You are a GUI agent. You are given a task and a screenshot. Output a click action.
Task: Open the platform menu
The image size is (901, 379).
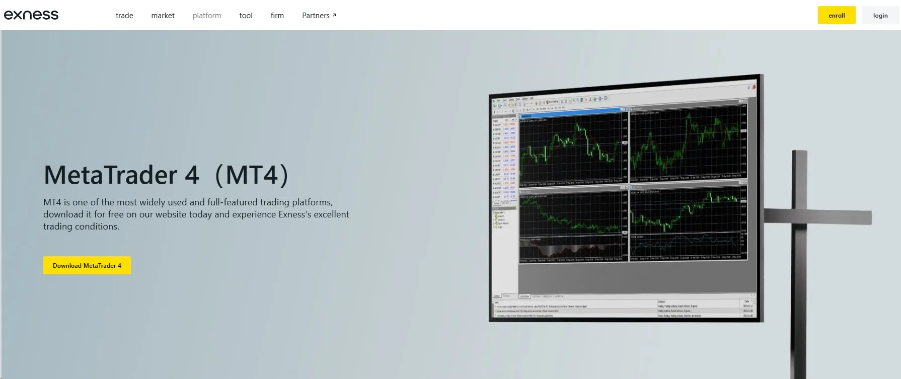(x=207, y=16)
